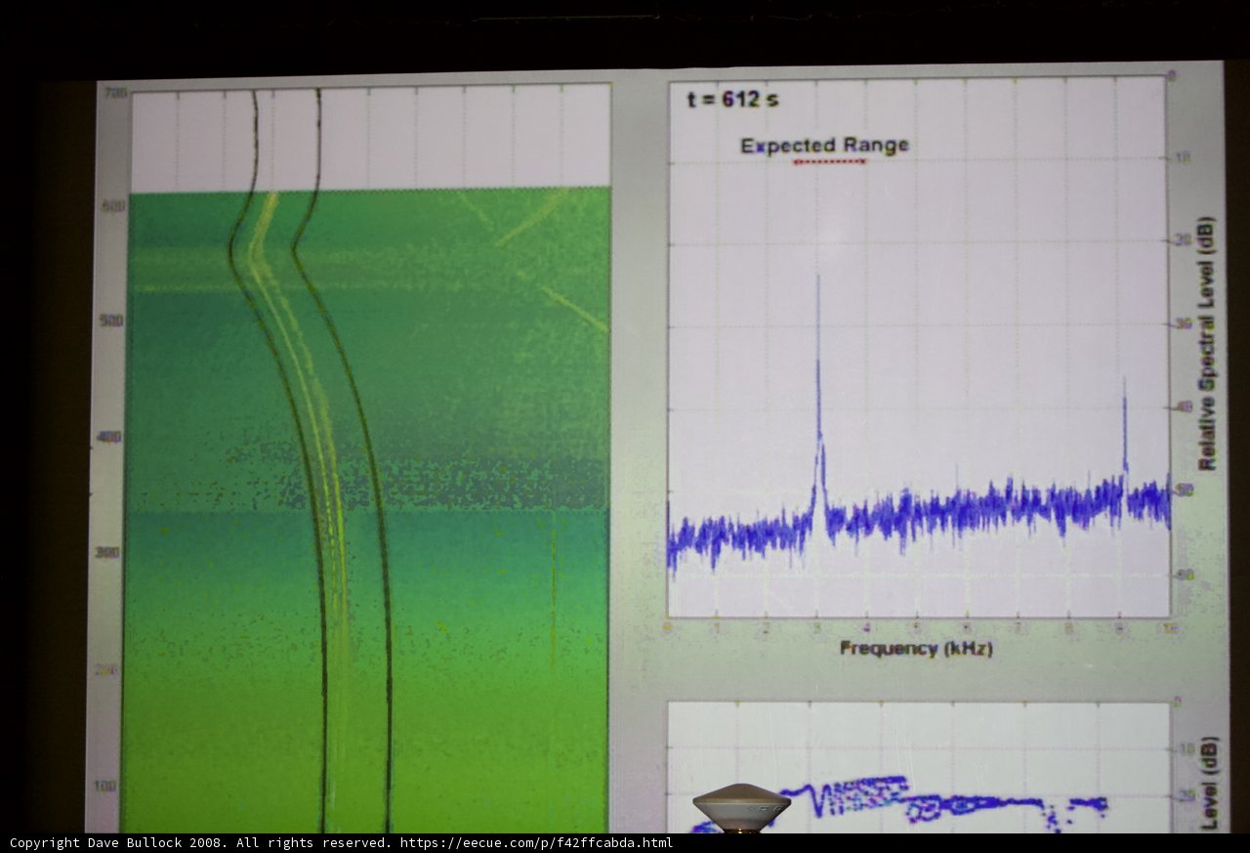Viewport: 1250px width, 853px height.
Task: Click the "100" tick on spectrogram axis
Action: pos(105,786)
